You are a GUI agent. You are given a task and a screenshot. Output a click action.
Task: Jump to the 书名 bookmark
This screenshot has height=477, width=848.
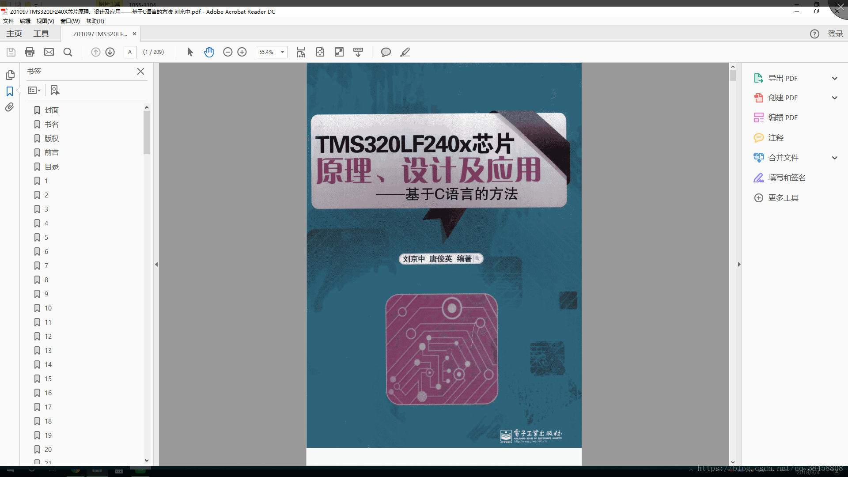52,125
